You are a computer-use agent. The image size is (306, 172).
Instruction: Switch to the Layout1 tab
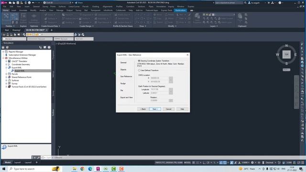[17, 162]
